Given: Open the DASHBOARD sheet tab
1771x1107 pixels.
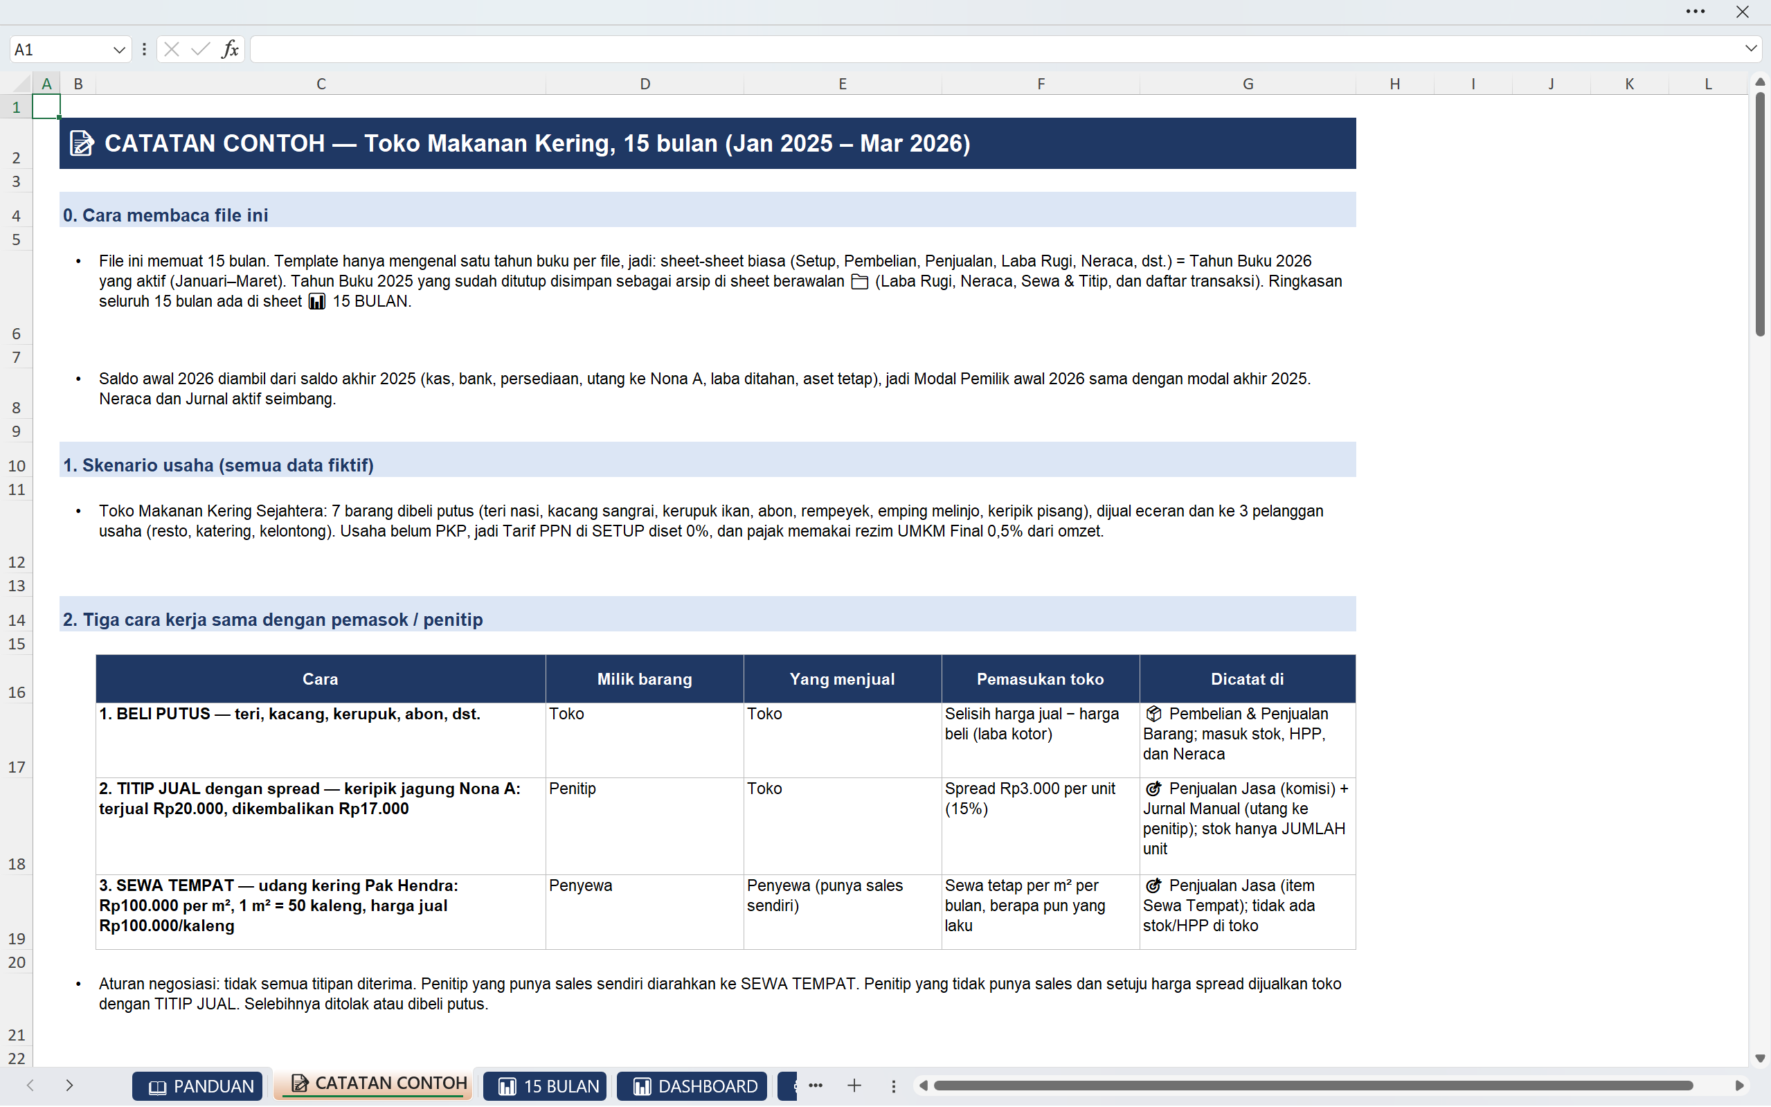Looking at the screenshot, I should tap(692, 1086).
